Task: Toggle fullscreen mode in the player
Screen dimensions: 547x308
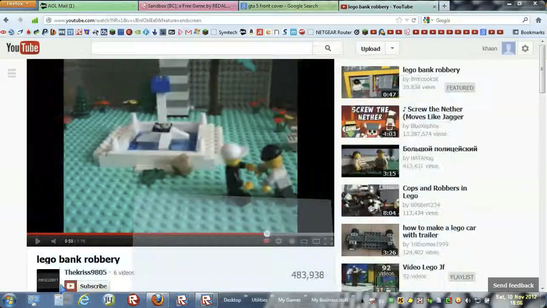Action: 328,241
